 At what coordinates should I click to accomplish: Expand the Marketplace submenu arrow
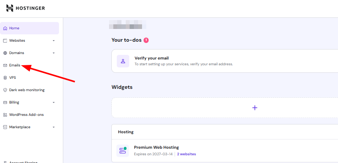54,127
